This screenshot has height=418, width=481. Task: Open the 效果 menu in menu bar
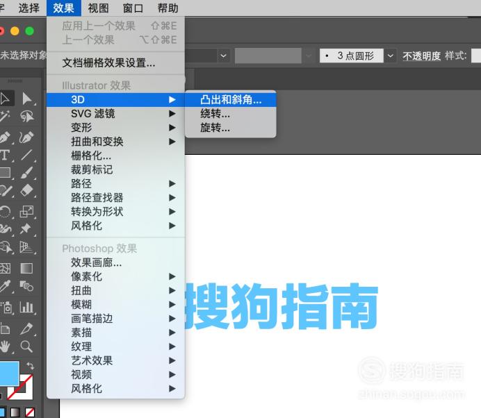(x=64, y=8)
